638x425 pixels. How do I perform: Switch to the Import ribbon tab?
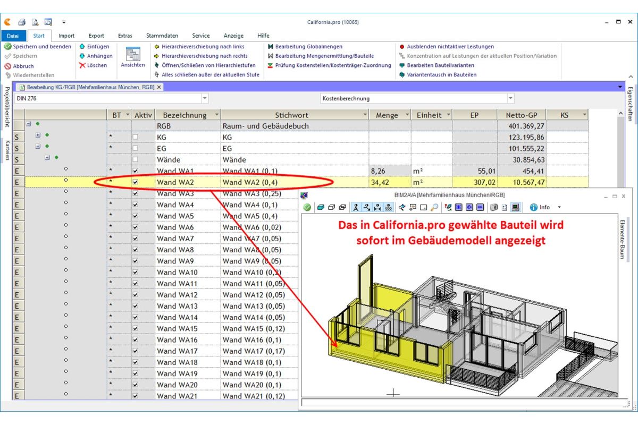pos(66,36)
